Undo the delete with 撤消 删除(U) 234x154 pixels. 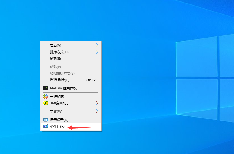click(60, 80)
